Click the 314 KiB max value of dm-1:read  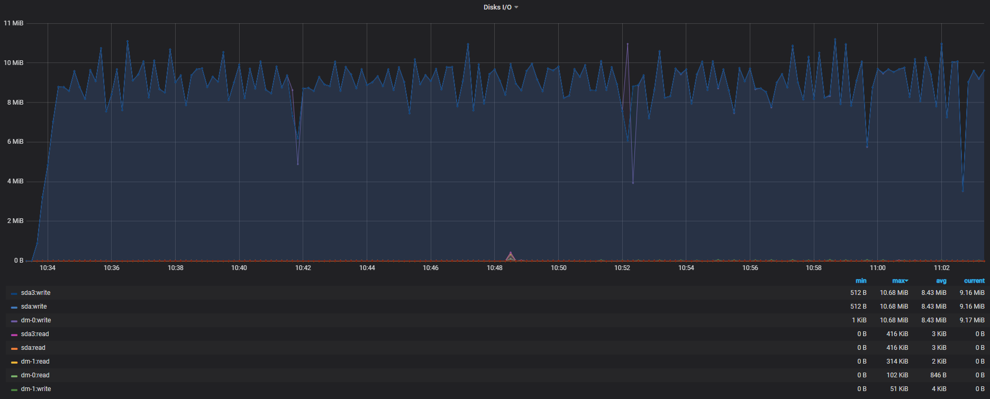click(897, 361)
